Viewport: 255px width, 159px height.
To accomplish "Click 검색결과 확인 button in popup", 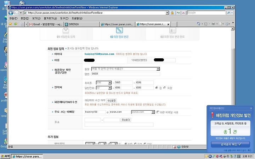I will pyautogui.click(x=231, y=144).
